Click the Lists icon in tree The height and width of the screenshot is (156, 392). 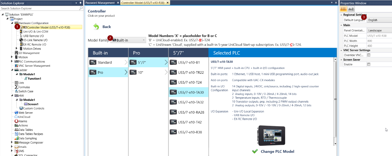click(16, 83)
